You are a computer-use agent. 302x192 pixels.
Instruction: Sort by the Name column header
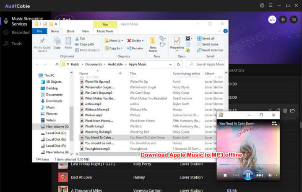(83, 74)
